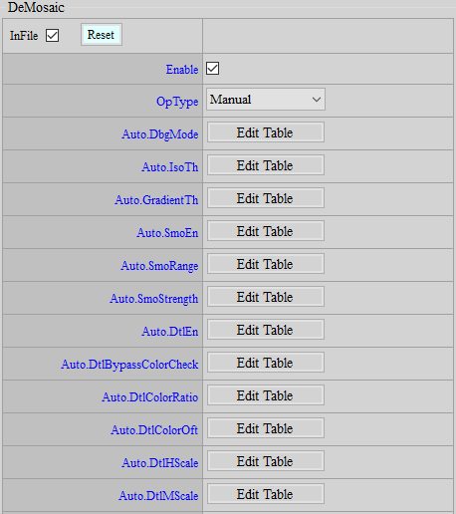This screenshot has height=514, width=456.
Task: Click Edit Table for Auto.DtlHScale
Action: [266, 461]
